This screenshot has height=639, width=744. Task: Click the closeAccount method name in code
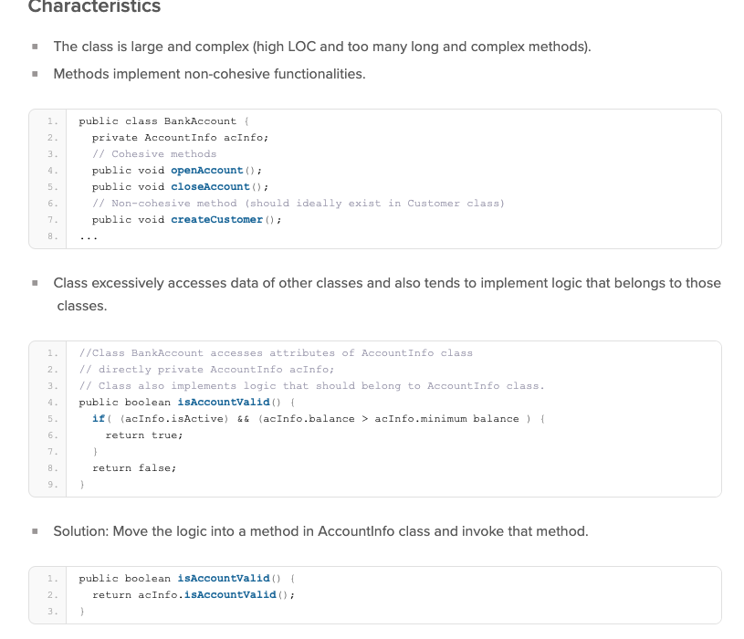point(210,186)
